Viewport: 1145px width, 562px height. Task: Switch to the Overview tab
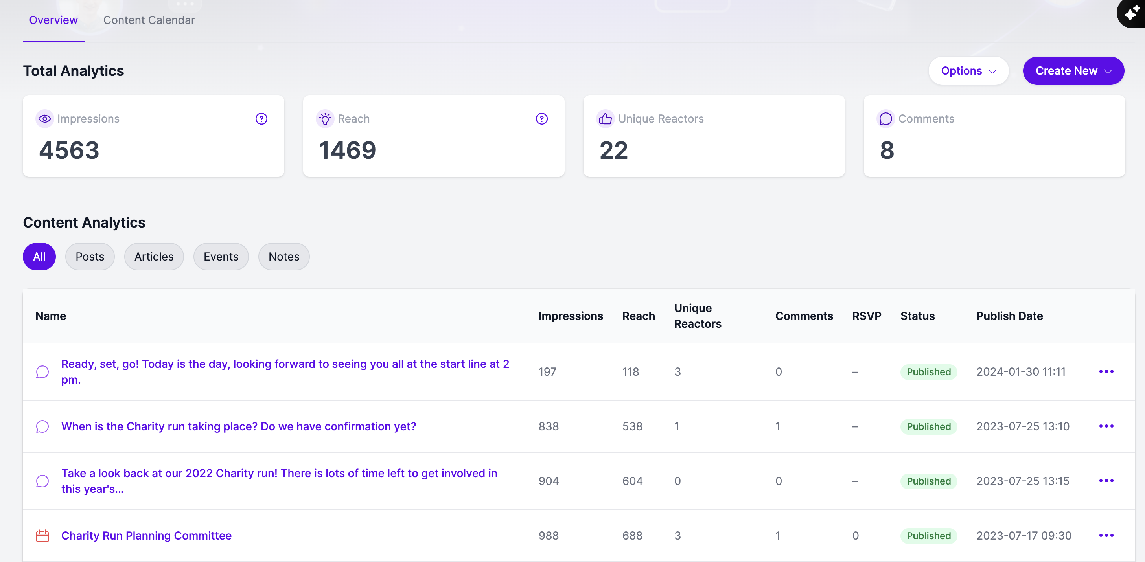point(53,20)
